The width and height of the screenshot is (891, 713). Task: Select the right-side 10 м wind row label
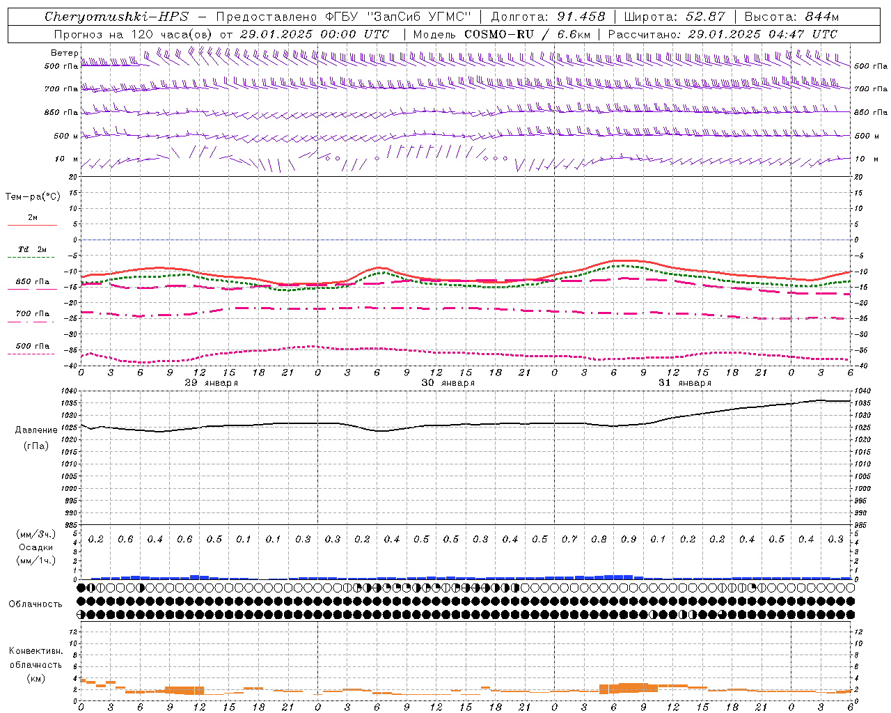coord(865,159)
